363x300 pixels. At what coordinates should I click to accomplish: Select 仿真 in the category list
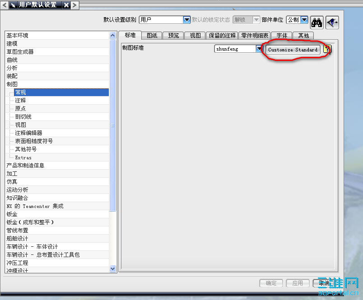[x=57, y=181]
